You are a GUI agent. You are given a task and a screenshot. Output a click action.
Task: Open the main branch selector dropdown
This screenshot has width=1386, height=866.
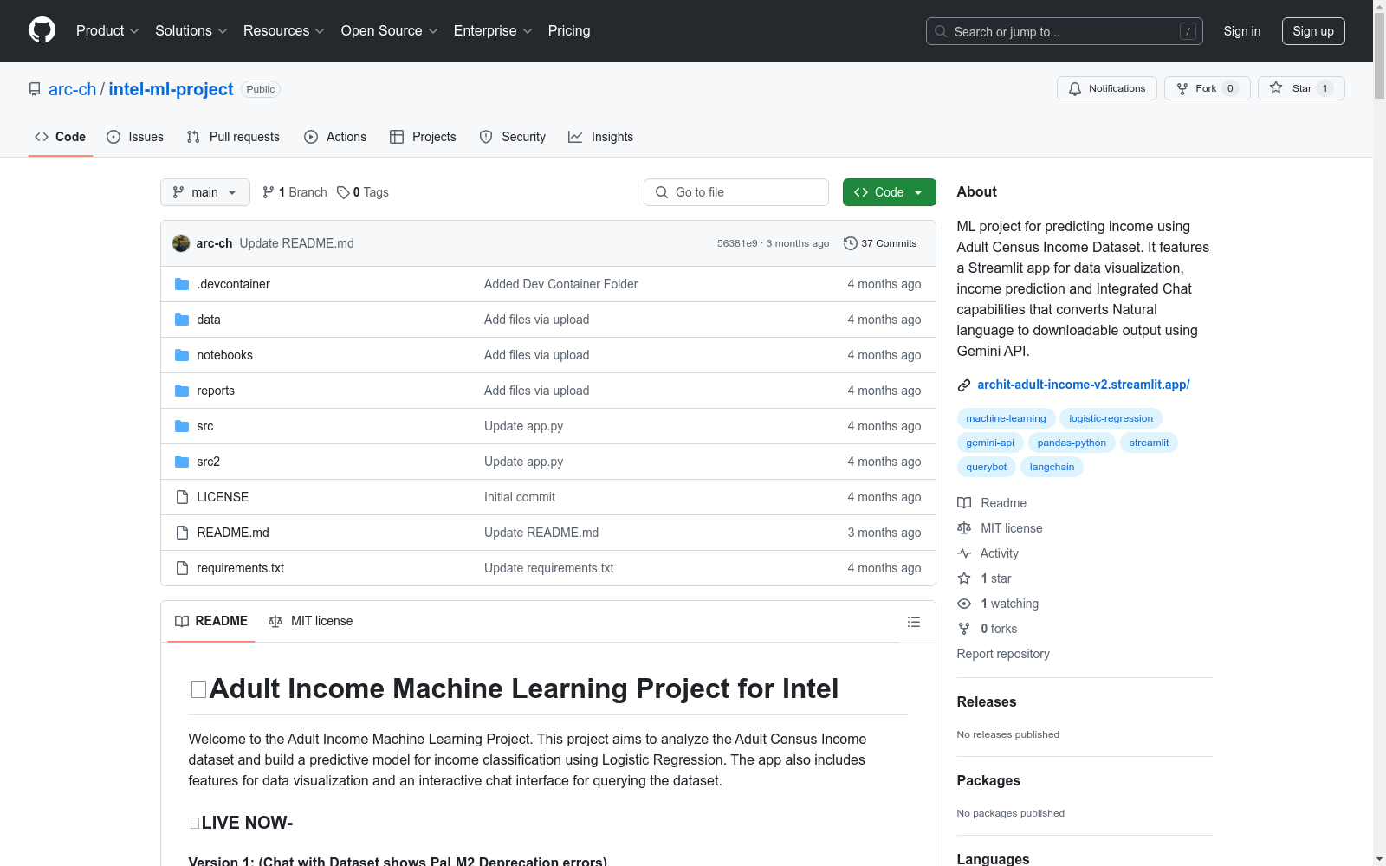coord(205,192)
